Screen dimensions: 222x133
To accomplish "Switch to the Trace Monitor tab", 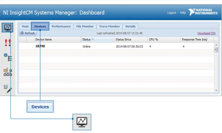I will coord(109,26).
